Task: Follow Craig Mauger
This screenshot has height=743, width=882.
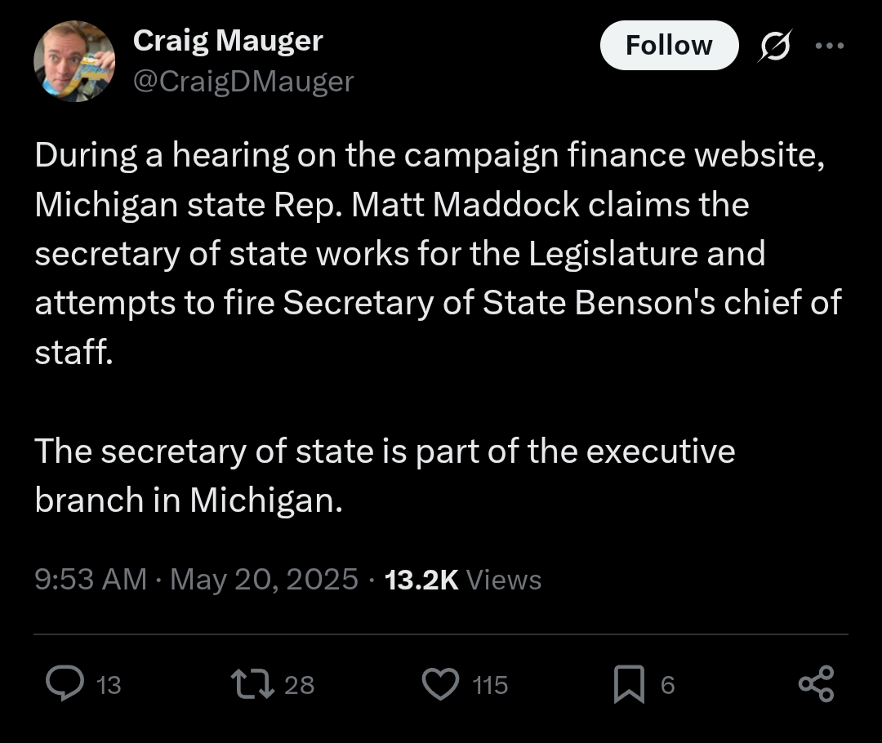Action: click(669, 45)
